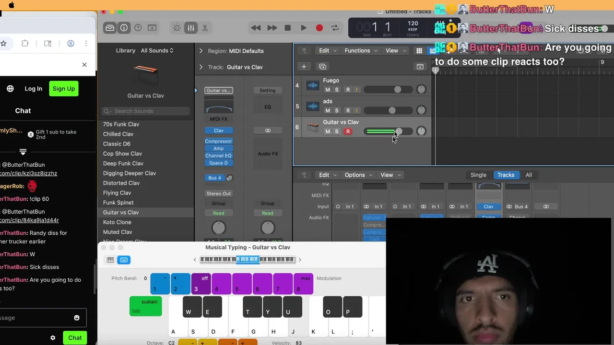Click the mixer back arrow button
Screen dimensions: 614x345
point(304,175)
